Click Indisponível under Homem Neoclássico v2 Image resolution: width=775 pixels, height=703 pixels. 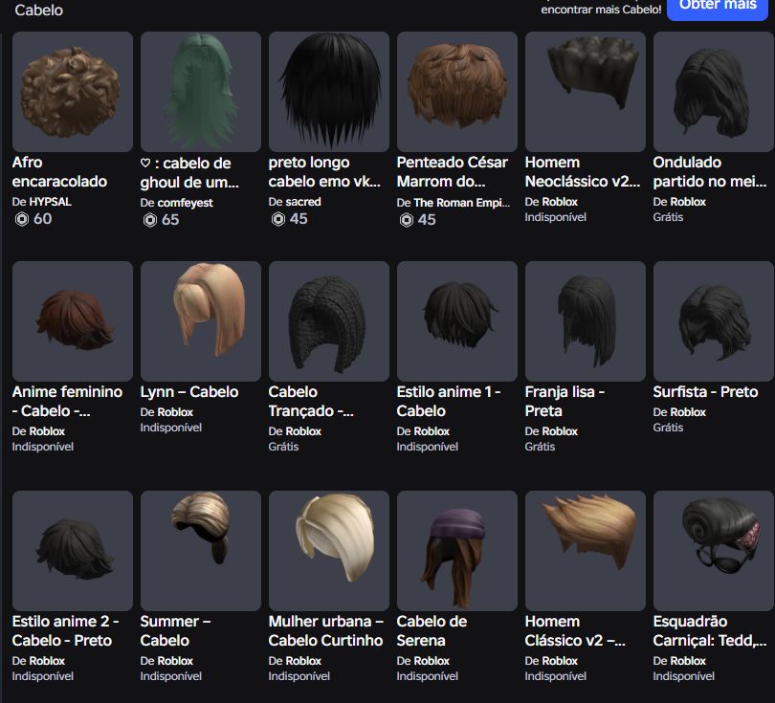556,217
